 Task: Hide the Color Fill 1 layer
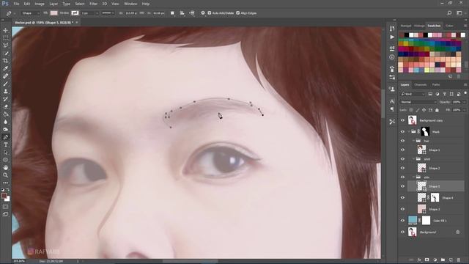pos(402,221)
